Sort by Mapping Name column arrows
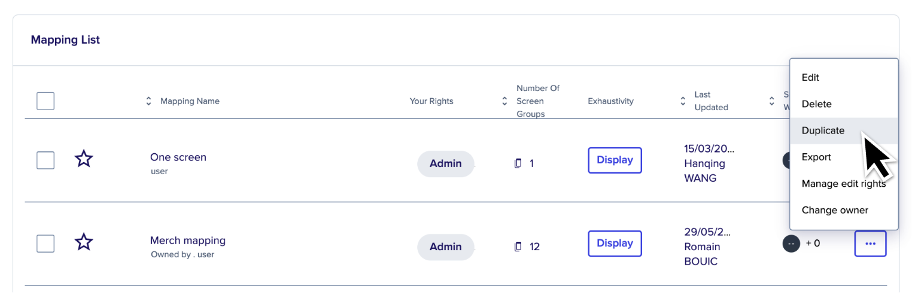 [149, 101]
